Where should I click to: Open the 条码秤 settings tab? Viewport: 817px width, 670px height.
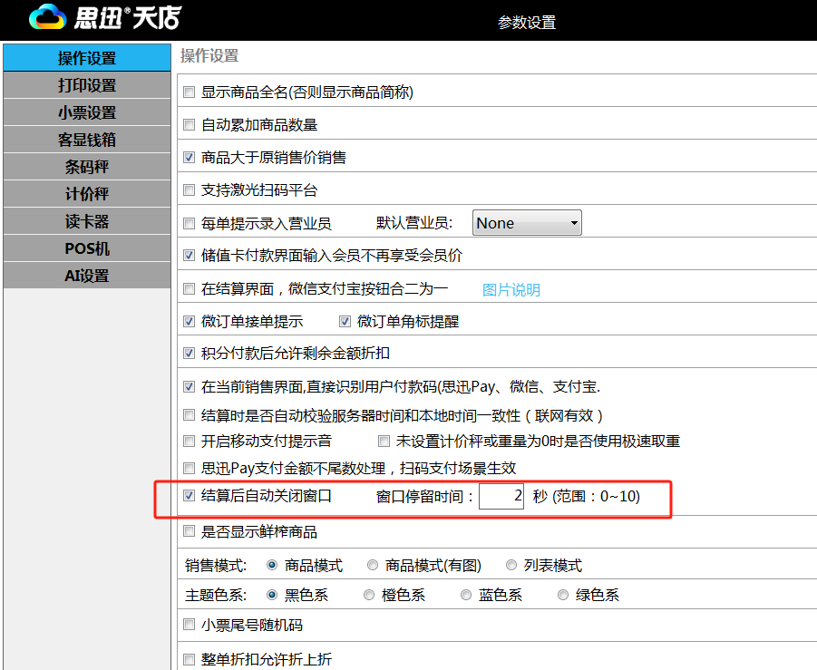(87, 167)
